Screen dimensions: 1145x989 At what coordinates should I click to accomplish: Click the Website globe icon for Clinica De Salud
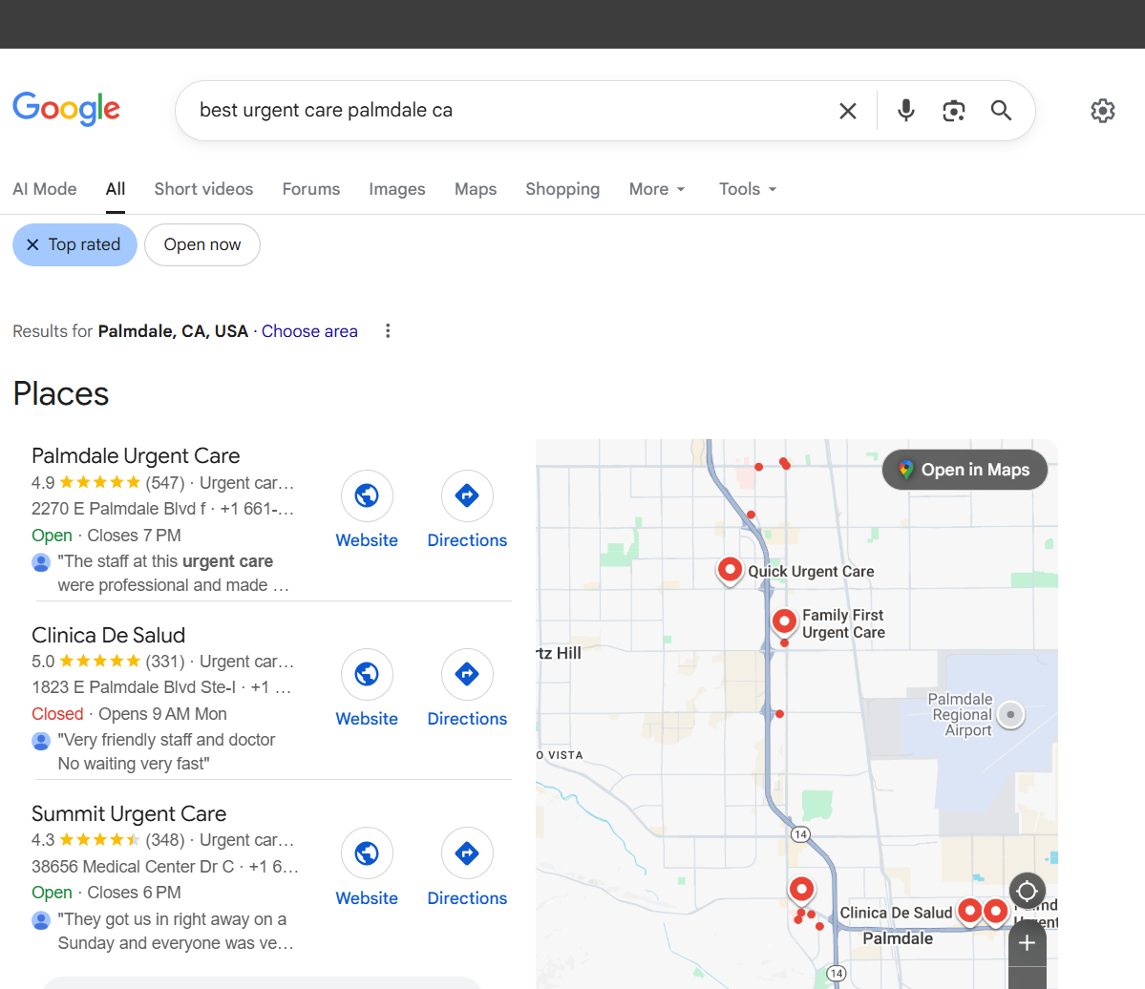point(367,674)
